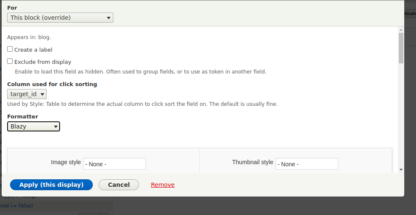Apply changes to this display
Screen dimensions: 416x215
click(x=52, y=185)
